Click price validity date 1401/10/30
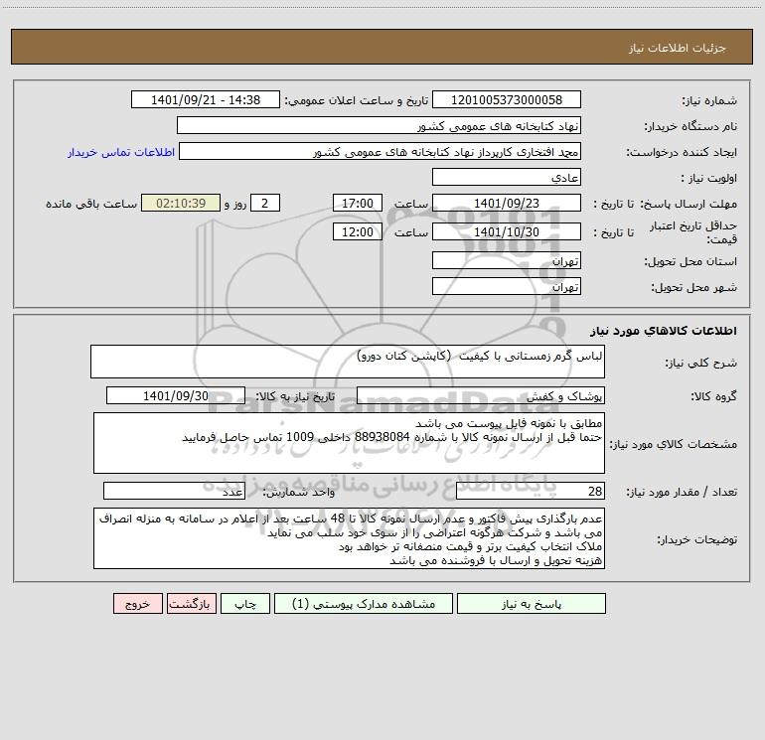Image resolution: width=765 pixels, height=740 pixels. point(507,232)
